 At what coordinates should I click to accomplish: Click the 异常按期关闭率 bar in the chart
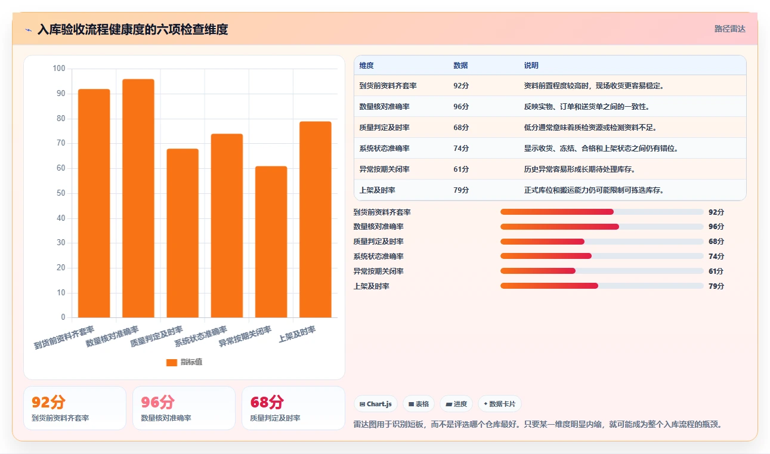271,242
